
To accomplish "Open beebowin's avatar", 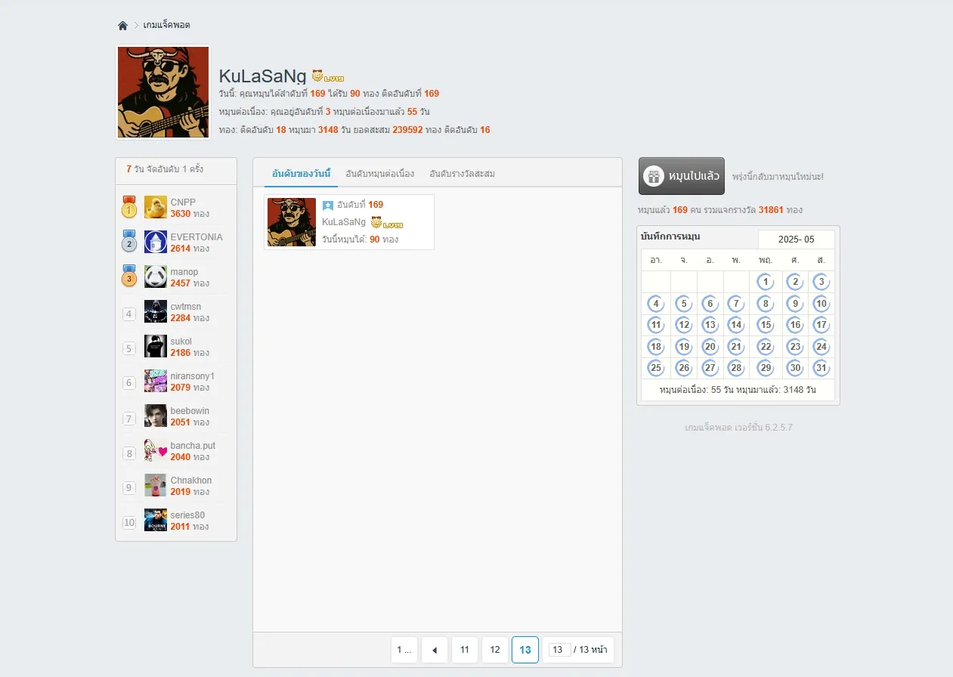I will click(x=156, y=416).
